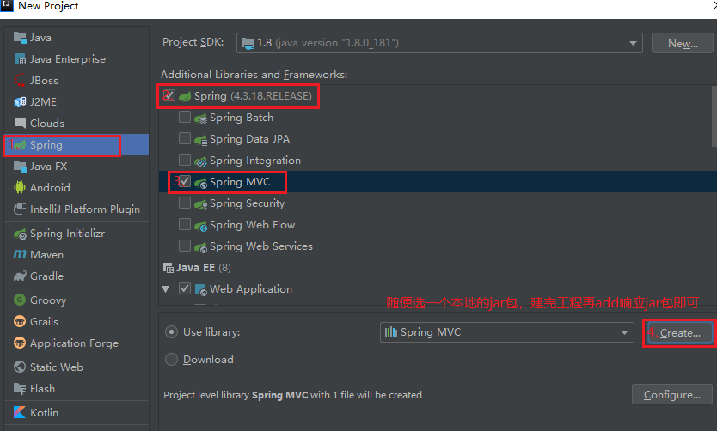Screen dimensions: 717x431
Task: Open the Spring MVC library dropdown
Action: coord(506,332)
